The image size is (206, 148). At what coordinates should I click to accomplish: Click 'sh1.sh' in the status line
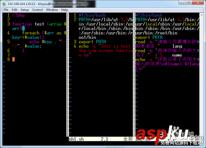(x=76, y=139)
